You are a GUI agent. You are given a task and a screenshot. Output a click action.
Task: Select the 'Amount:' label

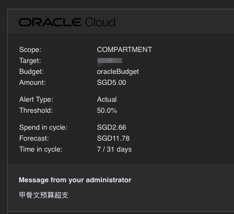(32, 83)
